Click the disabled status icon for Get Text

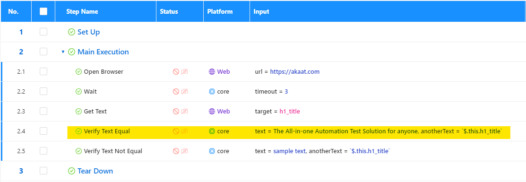[176, 111]
